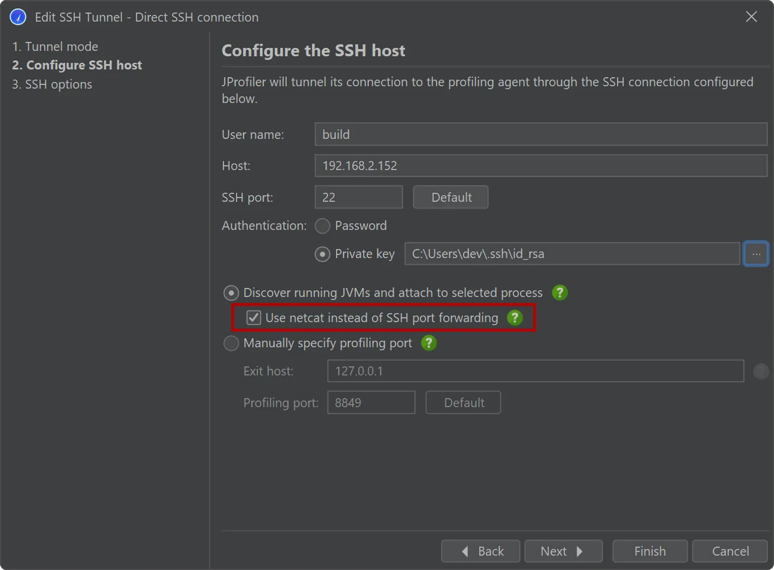Click Finish to complete the wizard
This screenshot has width=774, height=570.
click(650, 551)
